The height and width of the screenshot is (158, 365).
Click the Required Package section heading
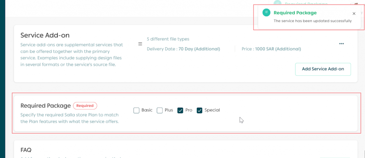coord(46,105)
